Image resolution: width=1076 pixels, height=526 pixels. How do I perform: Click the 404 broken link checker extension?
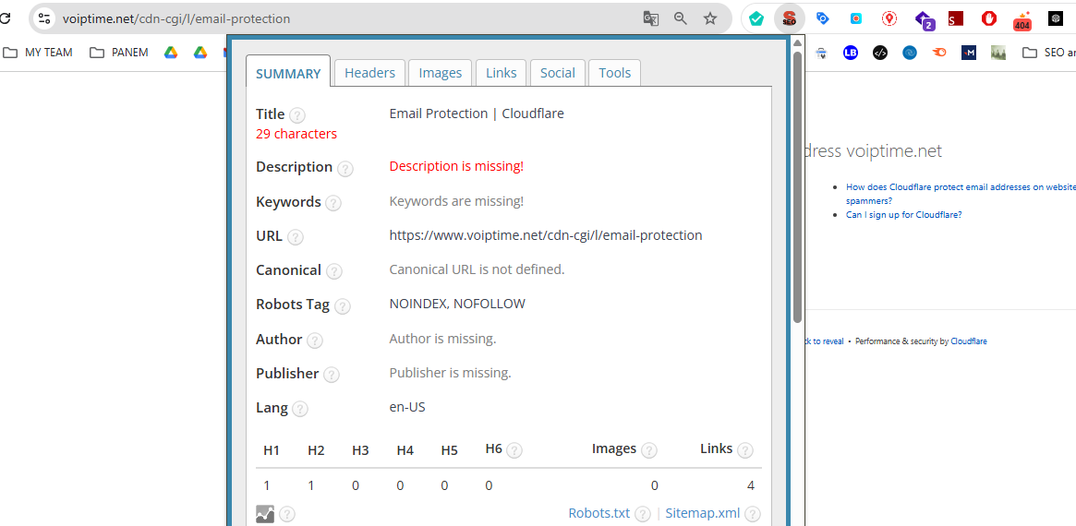point(1023,20)
